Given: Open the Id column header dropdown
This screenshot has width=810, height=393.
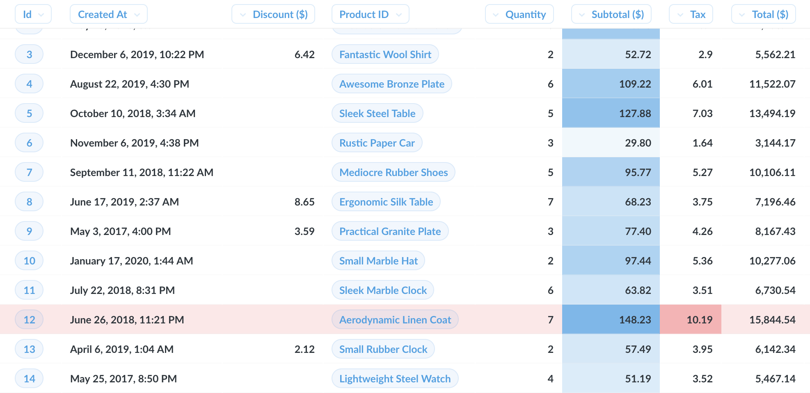Looking at the screenshot, I should point(33,14).
